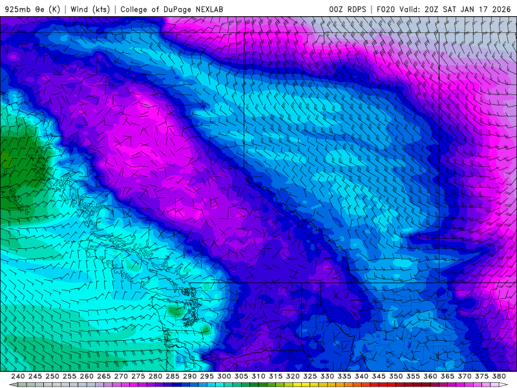
Task: Select the 300 value on the color scale
Action: point(224,376)
